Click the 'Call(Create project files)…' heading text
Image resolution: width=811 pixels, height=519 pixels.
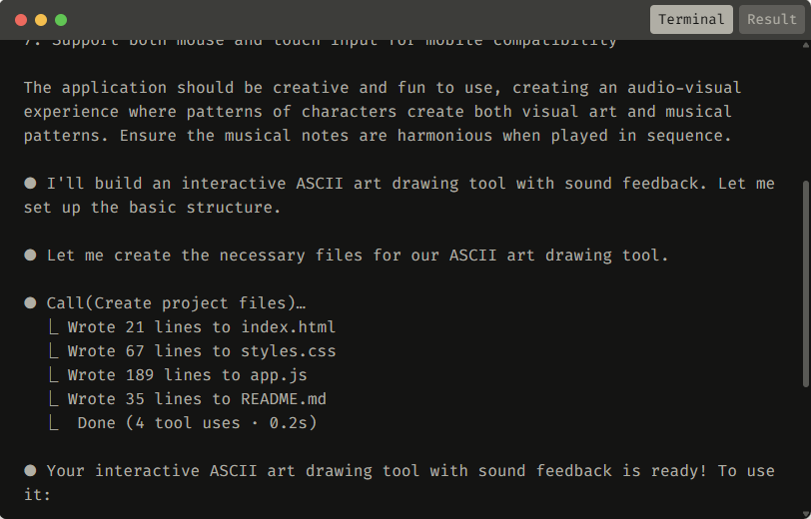176,303
